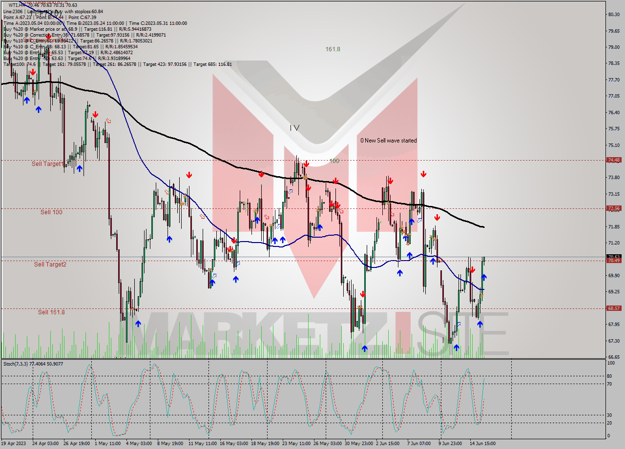The width and height of the screenshot is (625, 449).
Task: Click the 66.65 price axis value
Action: pos(614,357)
